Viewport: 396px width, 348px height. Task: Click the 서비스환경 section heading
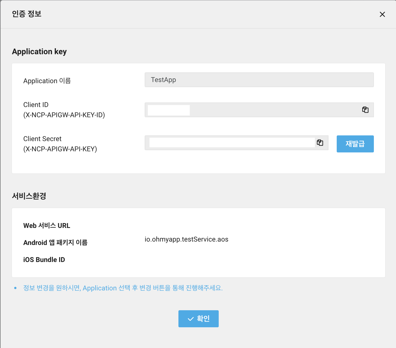pos(29,196)
